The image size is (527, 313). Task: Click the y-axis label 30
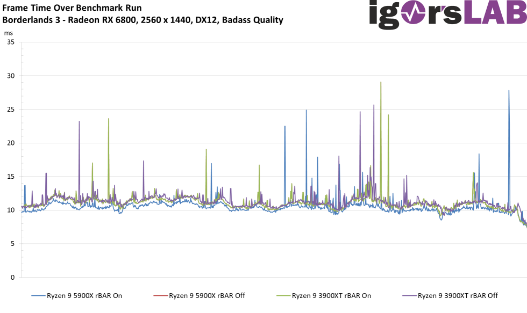[x=11, y=76]
